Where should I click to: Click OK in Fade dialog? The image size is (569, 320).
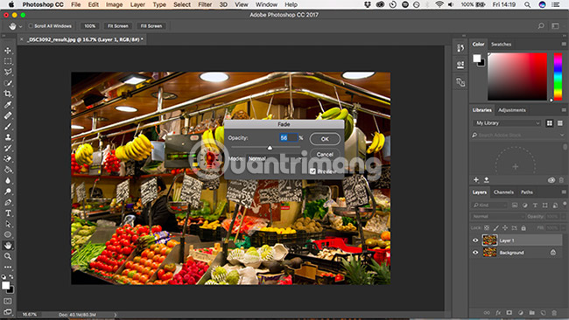click(x=325, y=139)
